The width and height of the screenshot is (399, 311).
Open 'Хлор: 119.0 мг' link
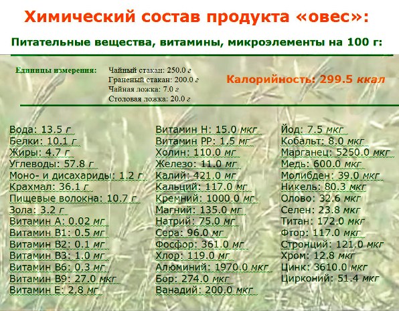click(x=193, y=255)
